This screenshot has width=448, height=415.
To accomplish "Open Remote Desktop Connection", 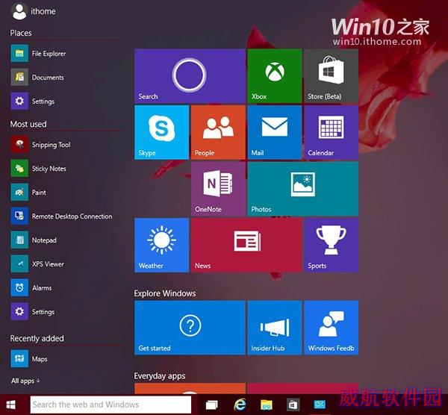I will tap(61, 216).
